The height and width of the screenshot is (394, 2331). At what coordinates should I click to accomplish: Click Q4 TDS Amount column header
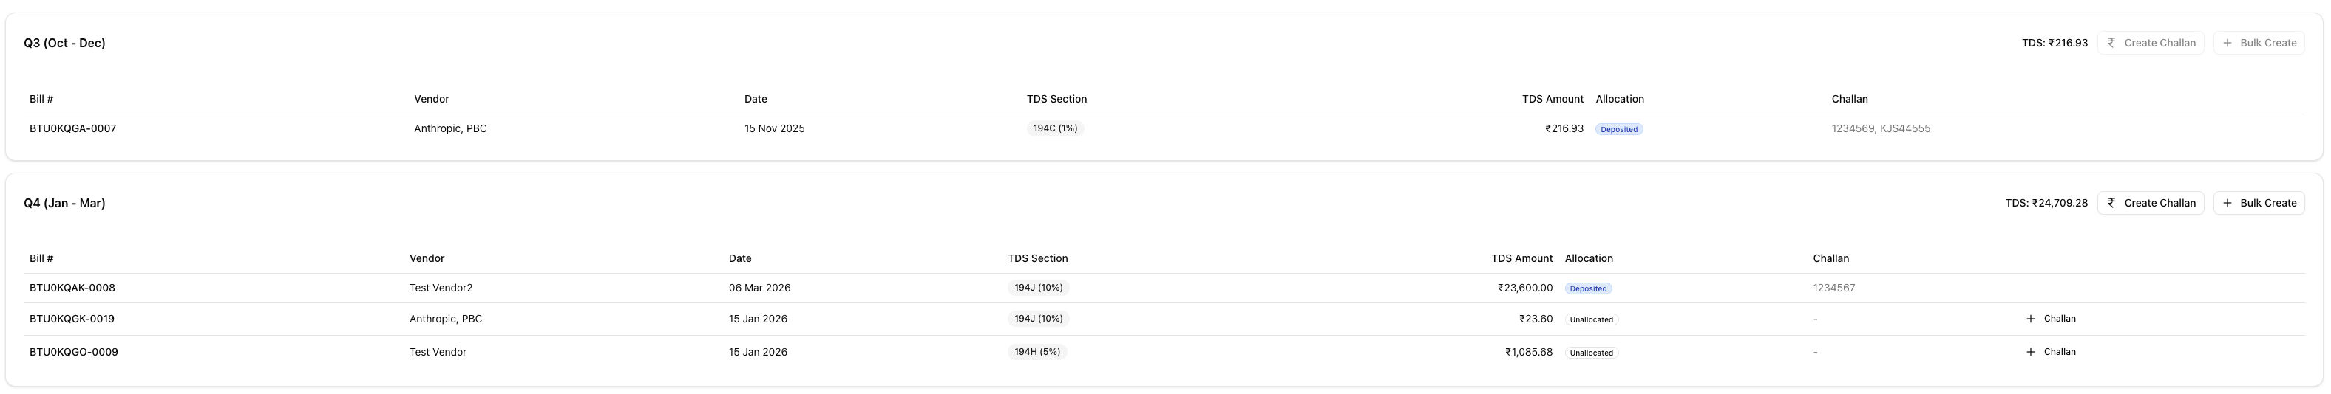coord(1521,258)
